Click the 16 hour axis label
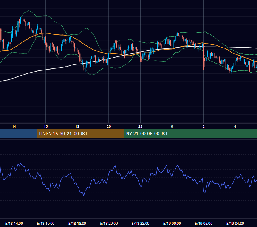This screenshot has height=227, width=257. (x=46, y=127)
